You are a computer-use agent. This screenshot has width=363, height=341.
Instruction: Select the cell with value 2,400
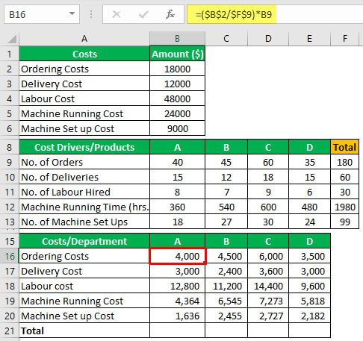click(226, 271)
